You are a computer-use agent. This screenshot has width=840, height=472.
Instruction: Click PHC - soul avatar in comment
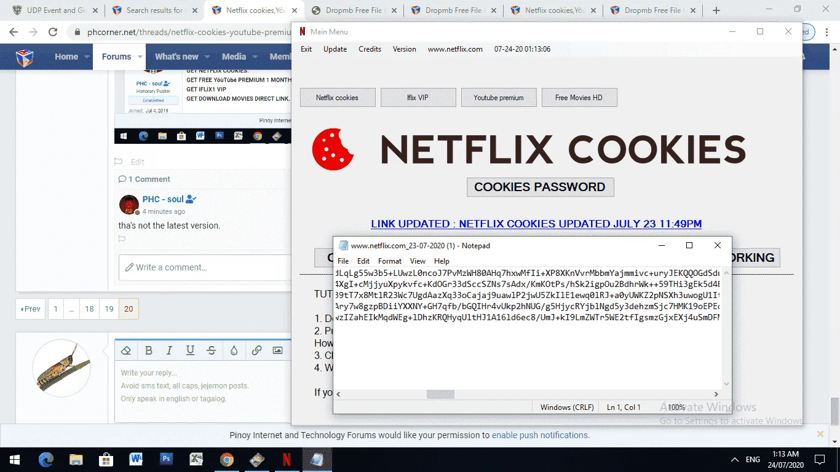pyautogui.click(x=129, y=205)
